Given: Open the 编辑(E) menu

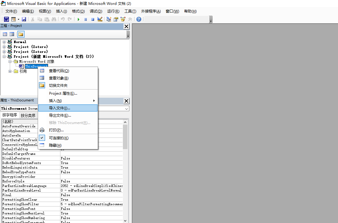Looking at the screenshot, I should pos(28,11).
